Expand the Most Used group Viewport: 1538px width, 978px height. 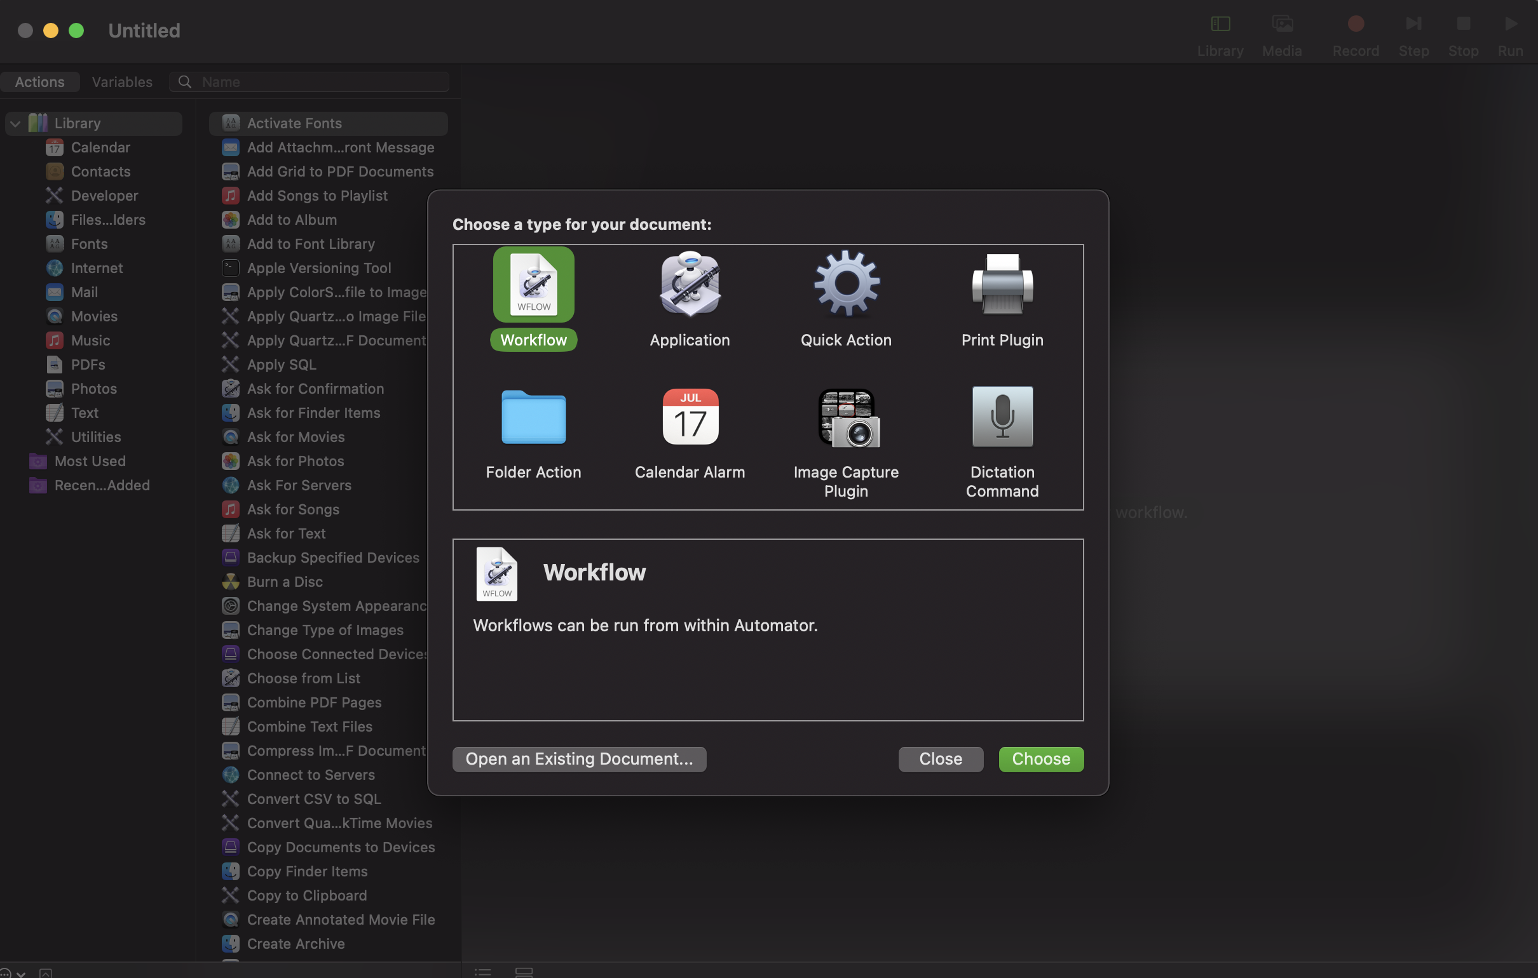click(x=90, y=461)
